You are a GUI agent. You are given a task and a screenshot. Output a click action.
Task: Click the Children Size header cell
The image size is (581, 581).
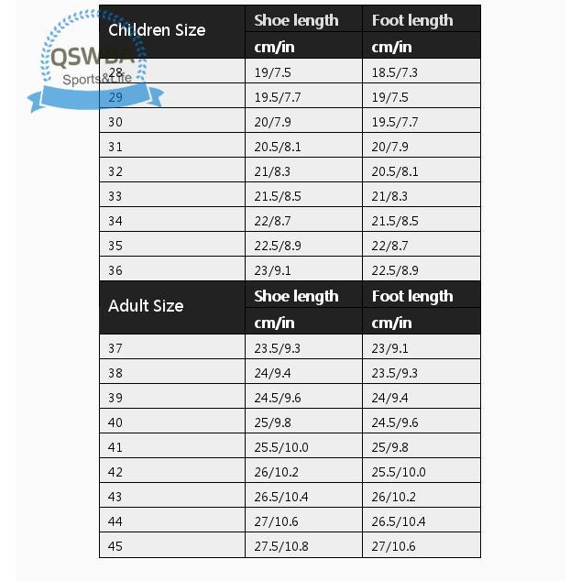157,30
